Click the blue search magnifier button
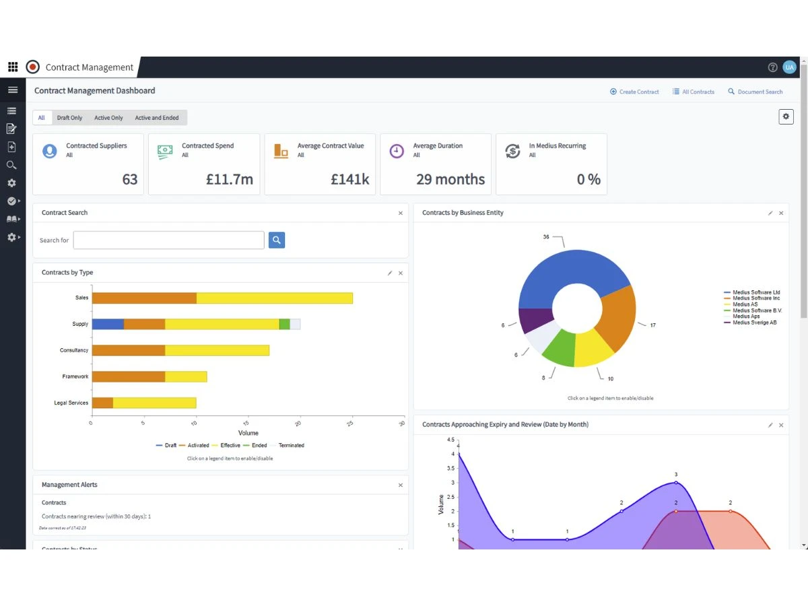808x606 pixels. pos(277,240)
